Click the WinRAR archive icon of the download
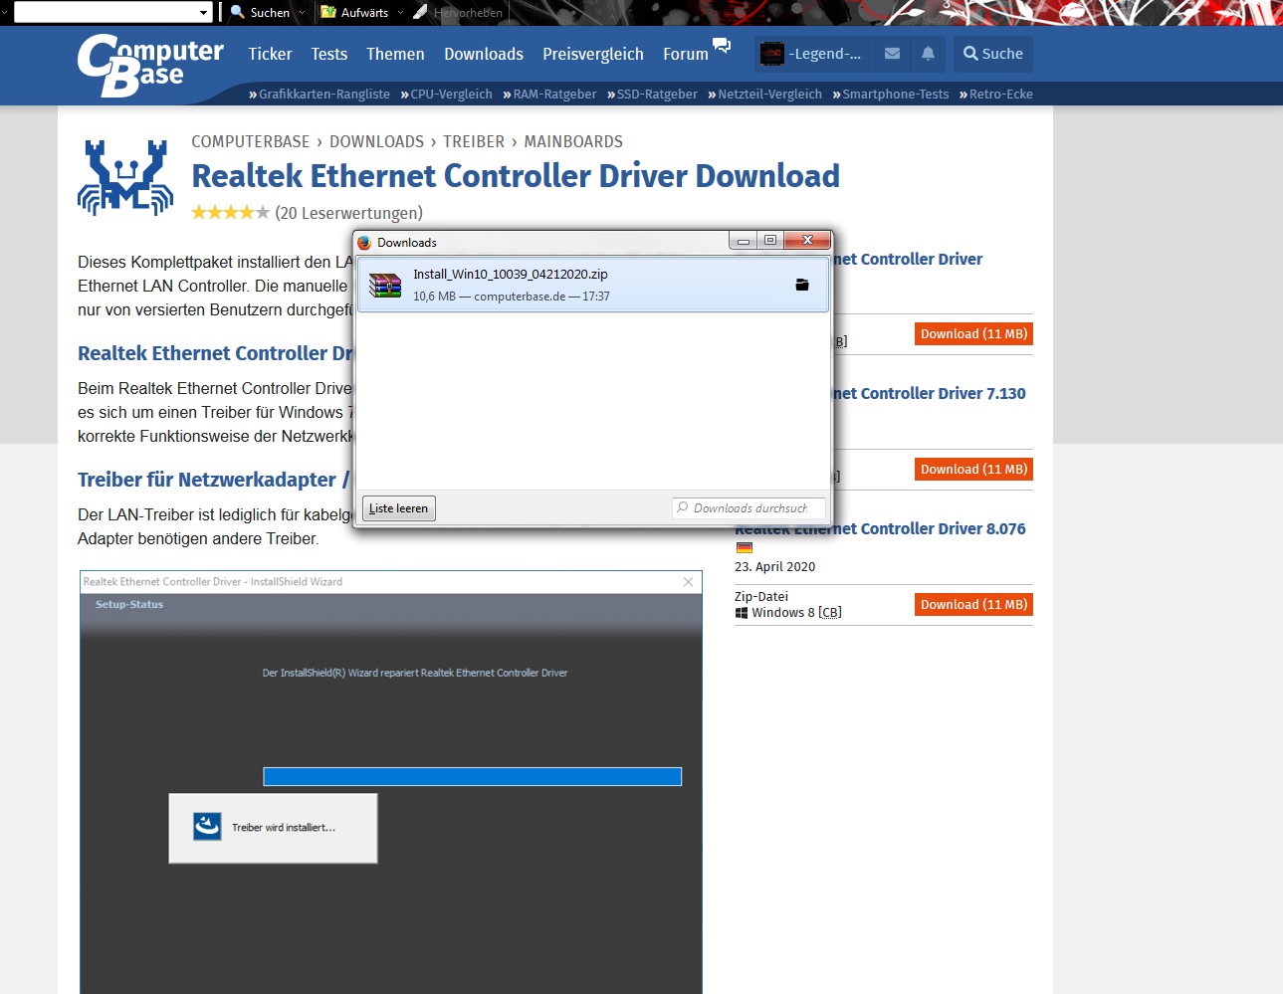 (385, 286)
